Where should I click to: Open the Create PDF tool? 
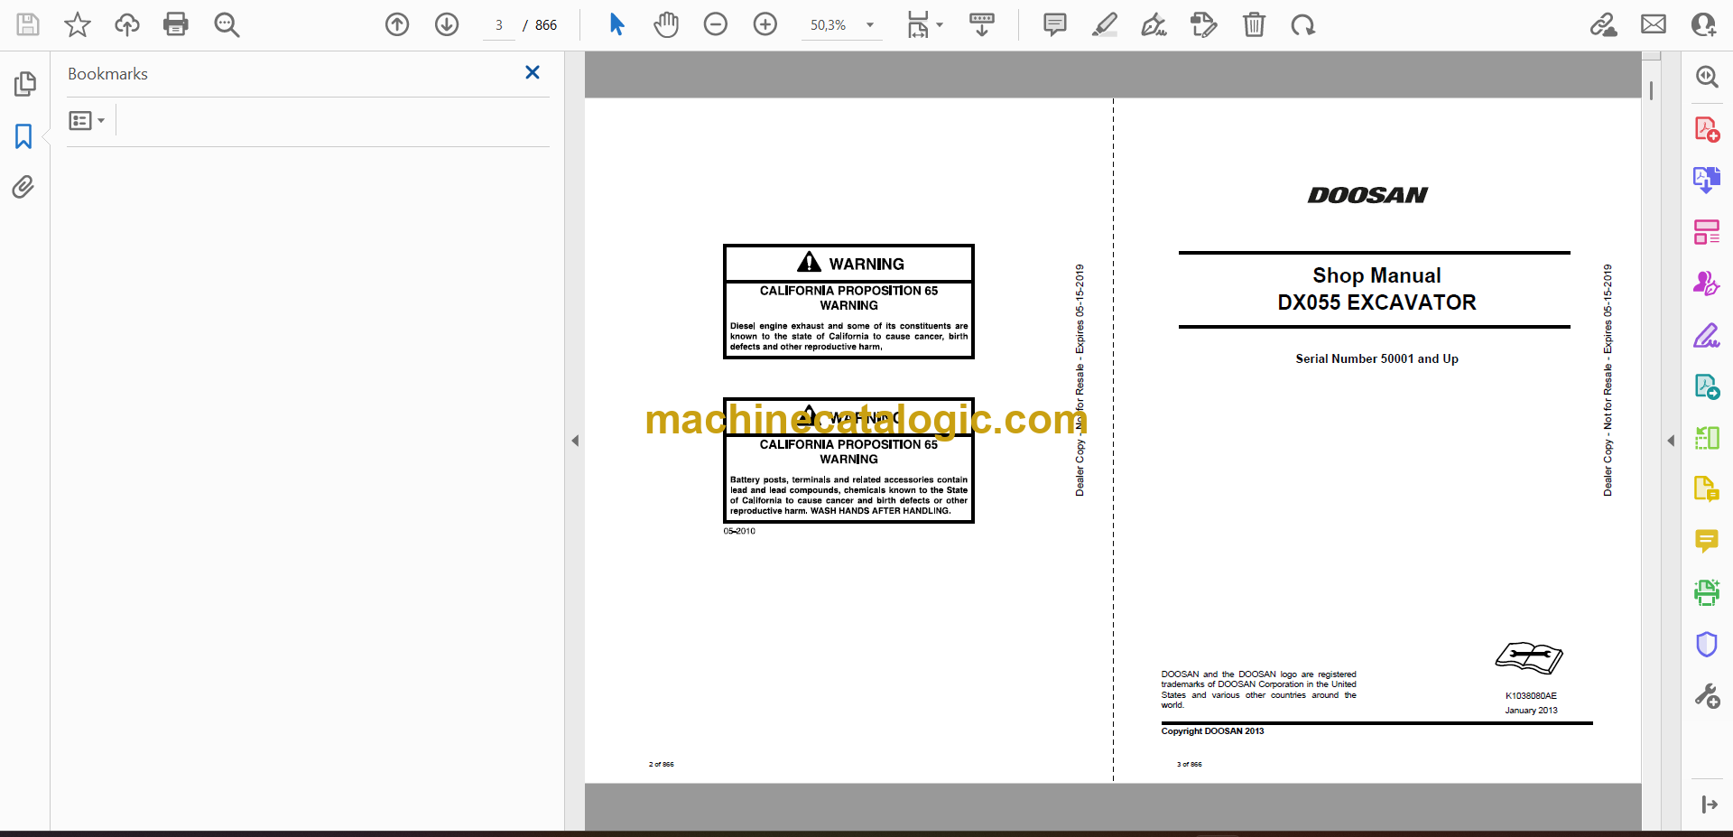tap(1707, 129)
